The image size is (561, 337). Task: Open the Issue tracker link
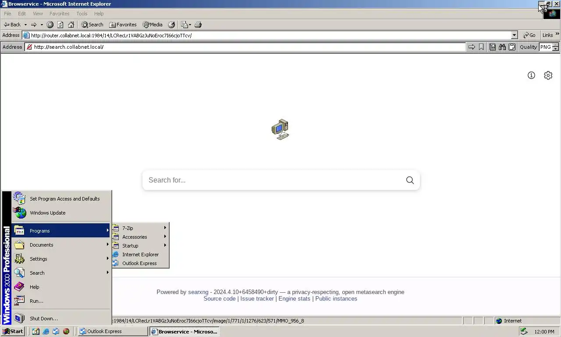pyautogui.click(x=257, y=298)
